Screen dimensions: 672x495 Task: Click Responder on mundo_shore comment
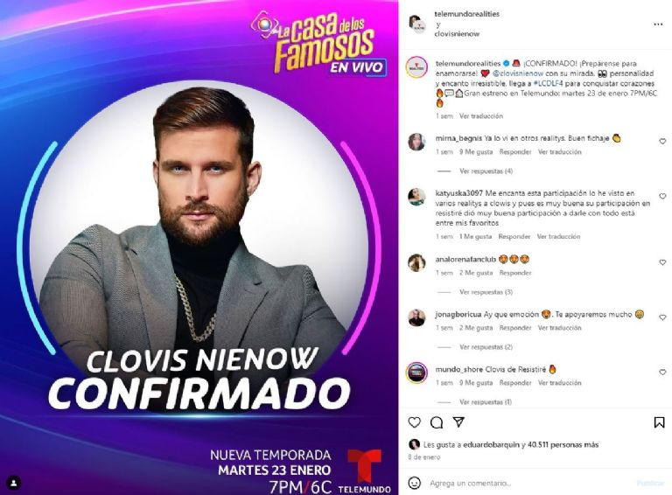[515, 383]
